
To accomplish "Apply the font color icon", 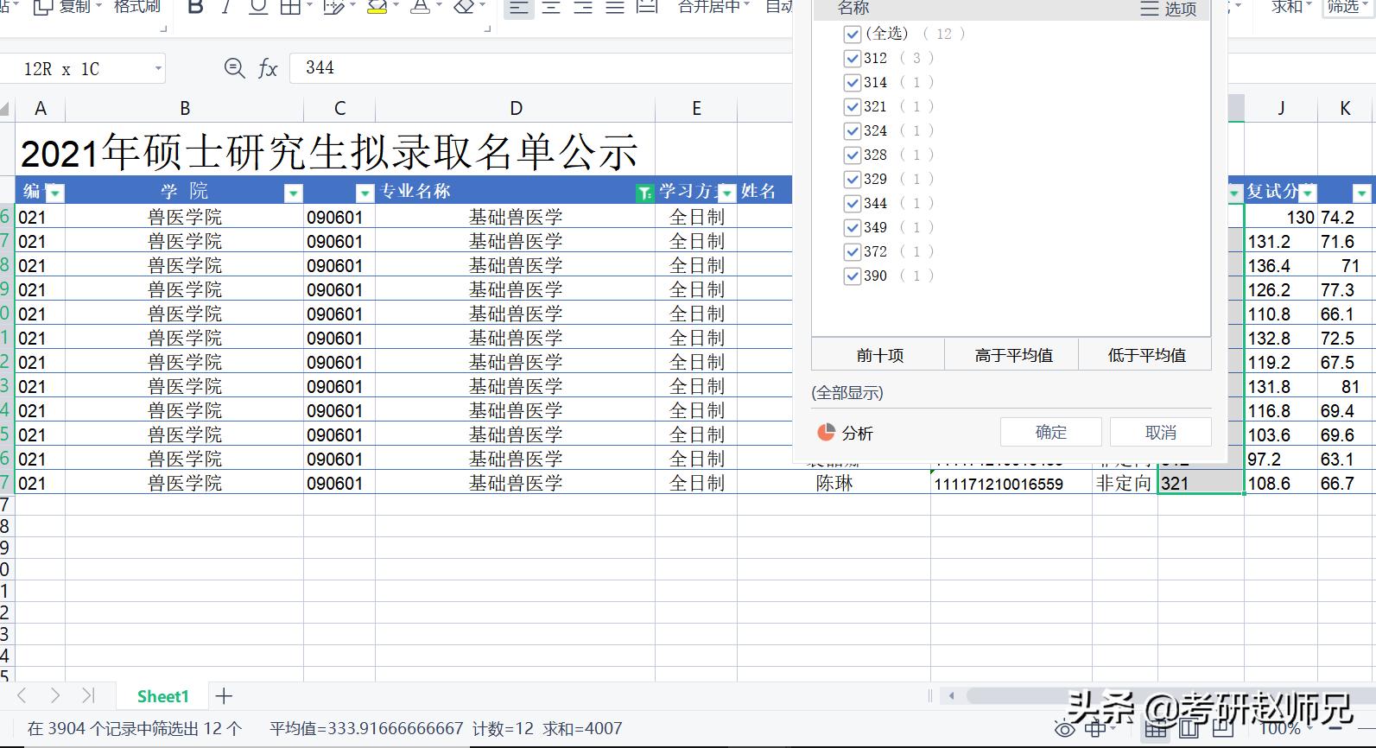I will pos(420,7).
